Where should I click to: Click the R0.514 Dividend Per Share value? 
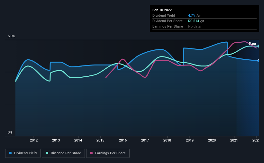[x=194, y=21]
